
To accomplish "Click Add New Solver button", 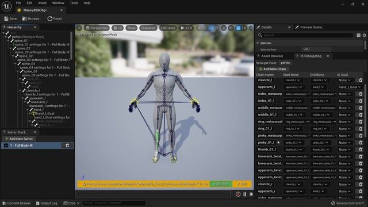I will coord(19,139).
